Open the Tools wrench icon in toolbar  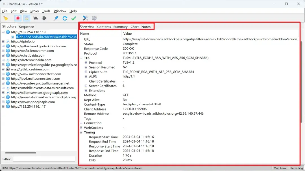tap(86, 18)
